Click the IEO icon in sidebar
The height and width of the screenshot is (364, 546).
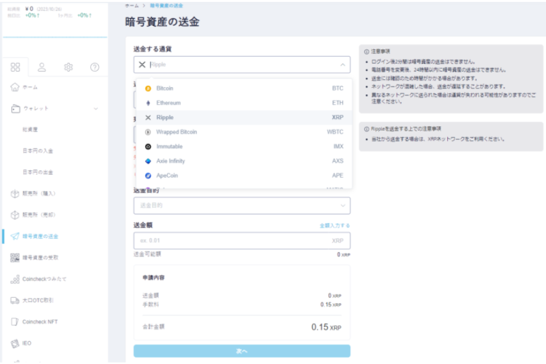(x=14, y=343)
